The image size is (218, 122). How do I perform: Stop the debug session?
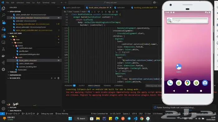click(x=113, y=12)
